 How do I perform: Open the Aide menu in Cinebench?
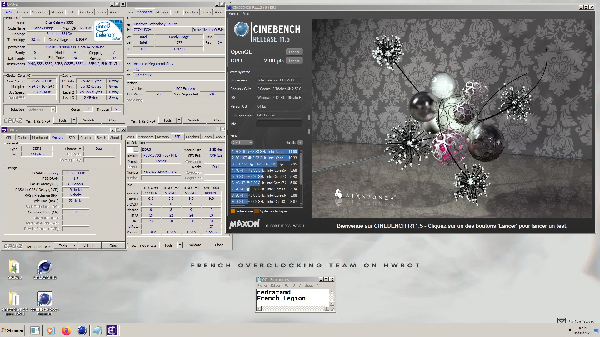tap(246, 14)
